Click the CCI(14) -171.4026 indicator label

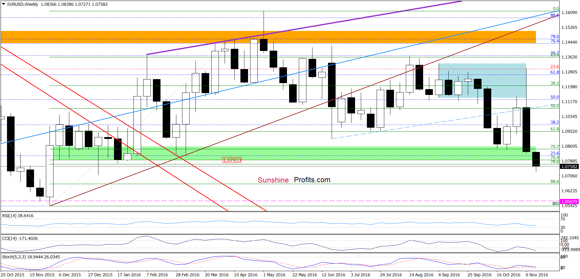20,238
